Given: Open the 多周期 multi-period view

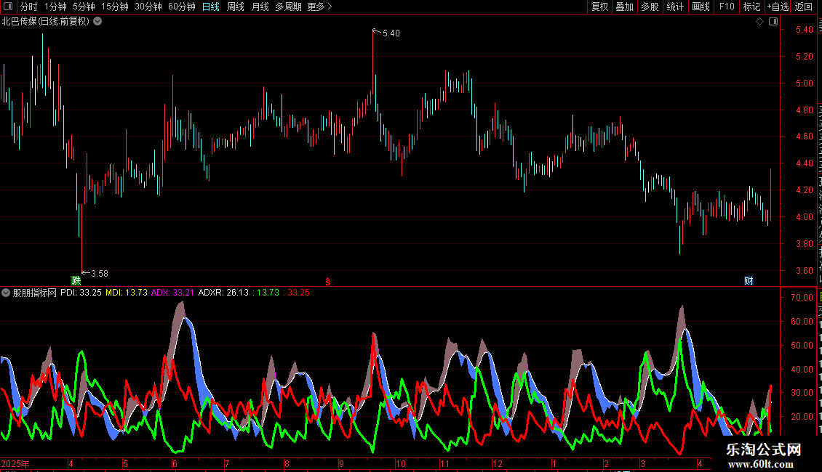Looking at the screenshot, I should point(288,7).
